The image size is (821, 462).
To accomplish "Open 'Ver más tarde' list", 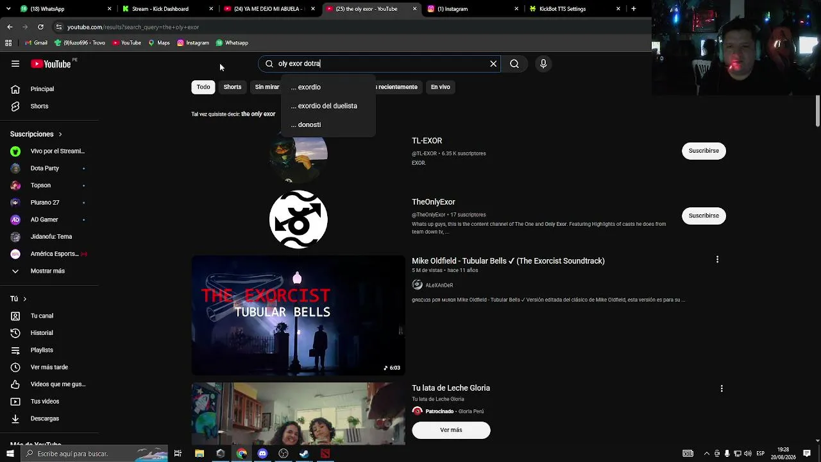I will pyautogui.click(x=49, y=367).
